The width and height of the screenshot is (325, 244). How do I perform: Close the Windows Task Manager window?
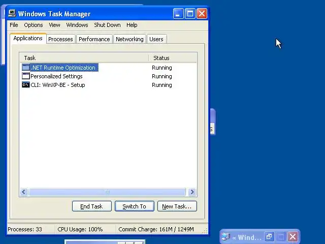(202, 14)
